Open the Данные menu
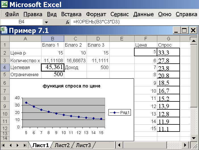Viewport: 199px width, 150px height. [143, 14]
